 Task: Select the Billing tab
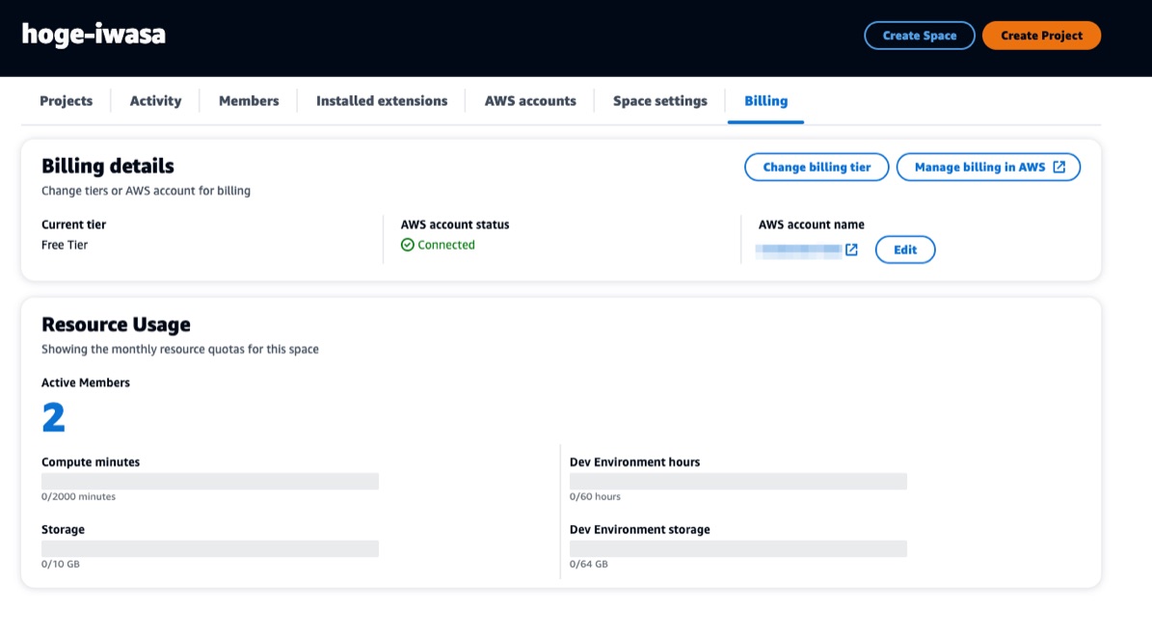click(x=764, y=100)
